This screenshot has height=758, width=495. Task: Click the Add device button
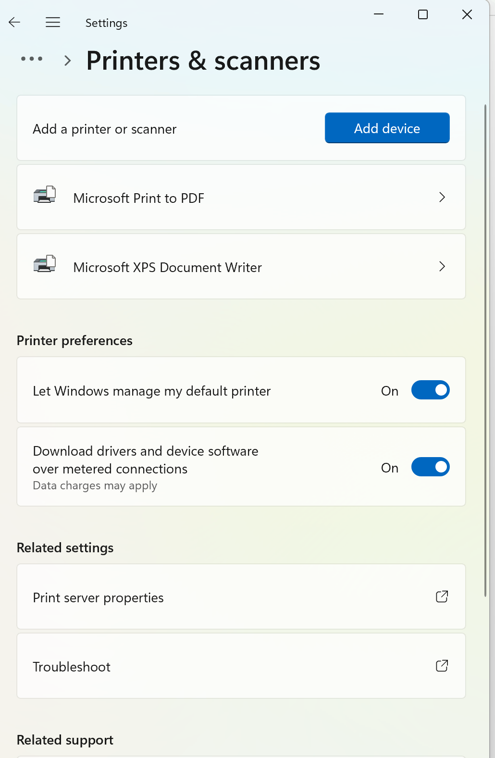(387, 128)
